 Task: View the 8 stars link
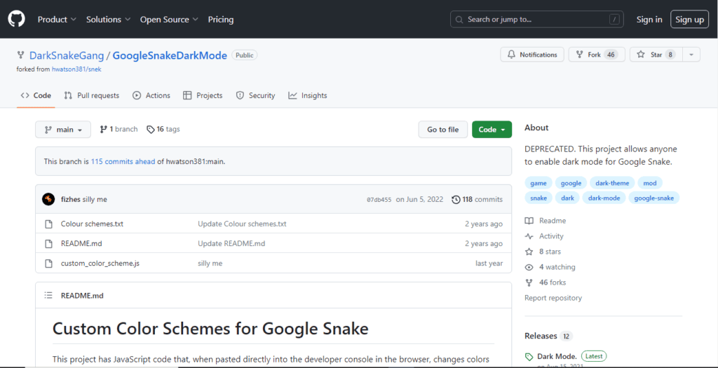coord(543,252)
